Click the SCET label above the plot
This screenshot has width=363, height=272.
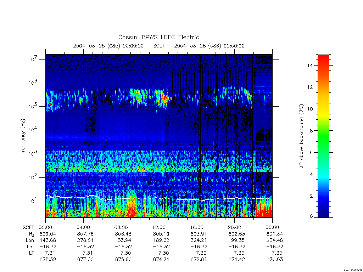pos(159,46)
